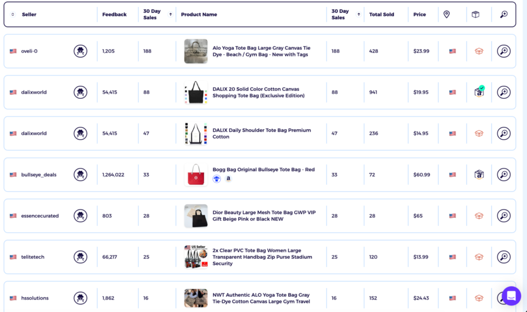
Task: Click Total Sold column header
Action: (381, 14)
